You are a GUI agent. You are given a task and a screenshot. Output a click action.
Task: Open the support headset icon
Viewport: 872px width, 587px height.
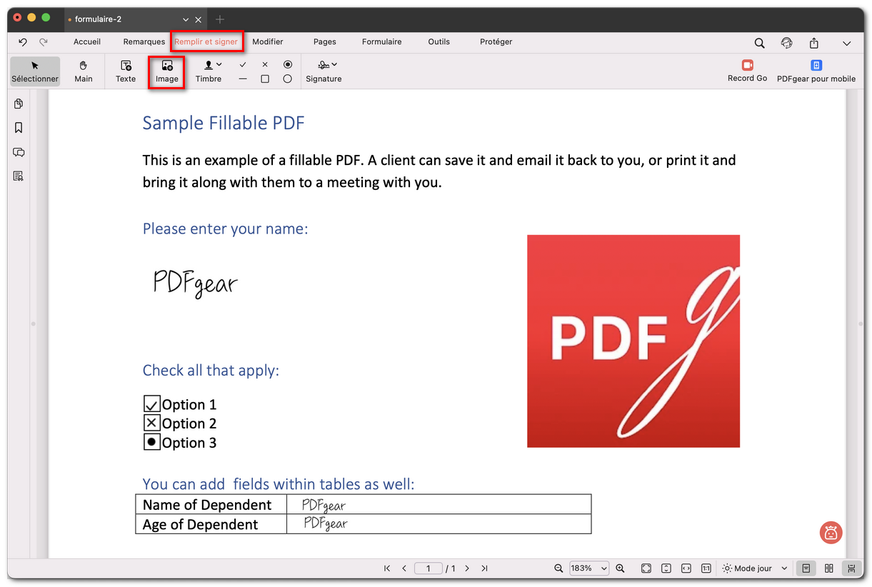[x=787, y=43]
